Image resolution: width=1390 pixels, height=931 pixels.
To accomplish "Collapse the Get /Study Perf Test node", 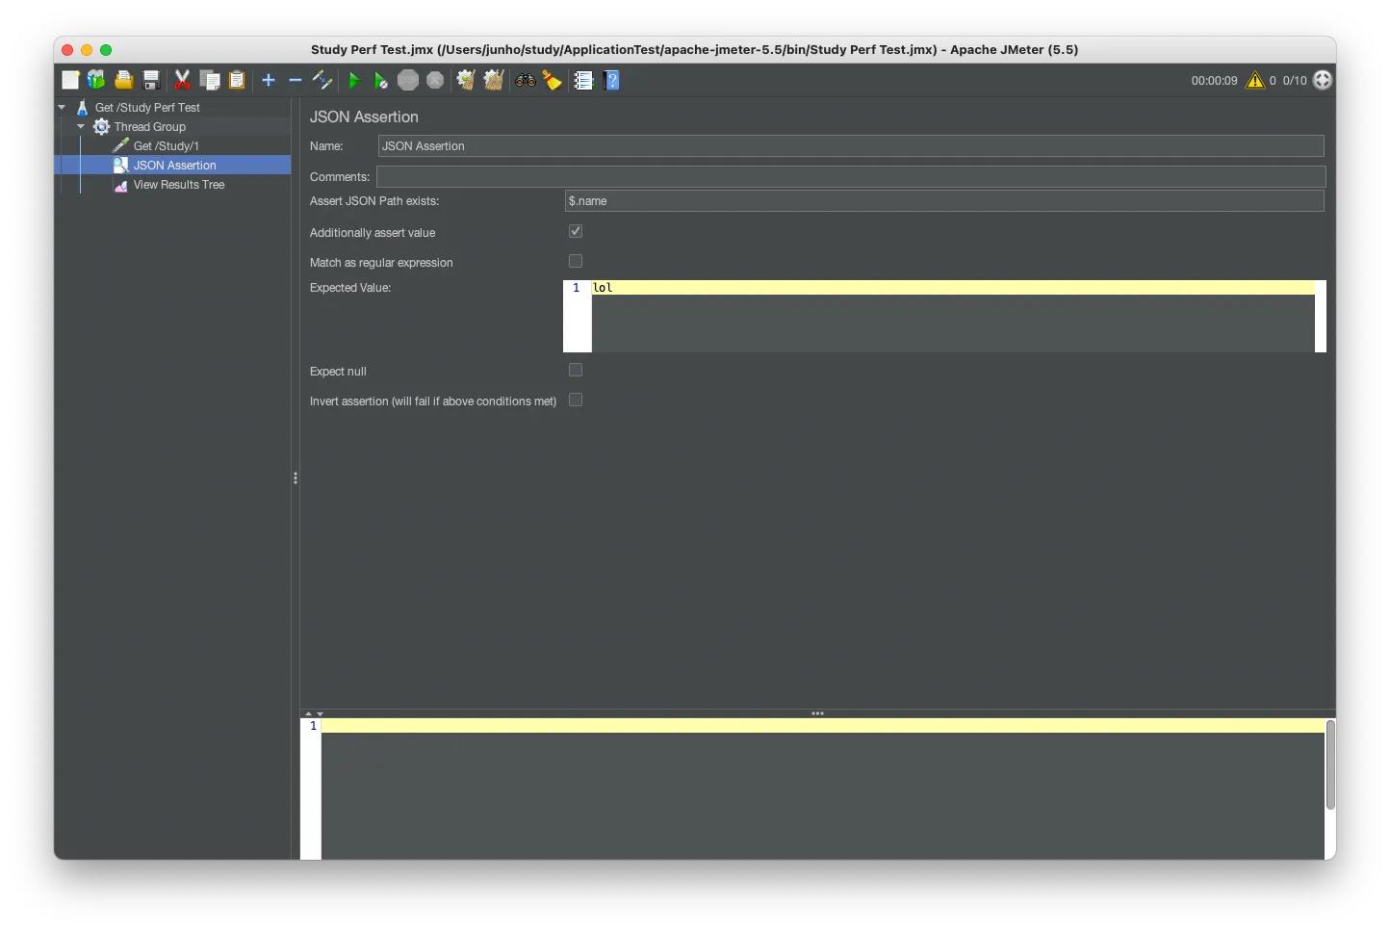I will pyautogui.click(x=62, y=108).
